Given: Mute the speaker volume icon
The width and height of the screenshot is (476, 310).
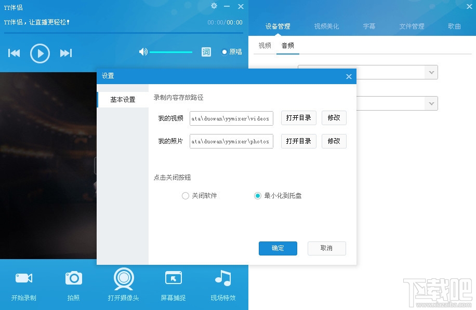Looking at the screenshot, I should tap(143, 52).
